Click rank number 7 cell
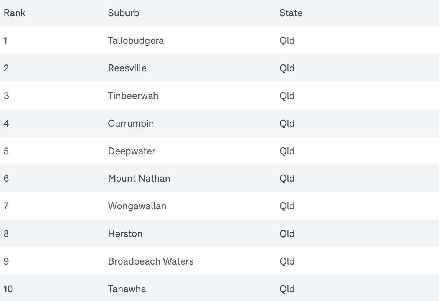 (6, 206)
